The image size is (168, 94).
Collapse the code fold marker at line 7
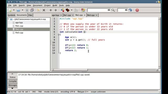59,34
